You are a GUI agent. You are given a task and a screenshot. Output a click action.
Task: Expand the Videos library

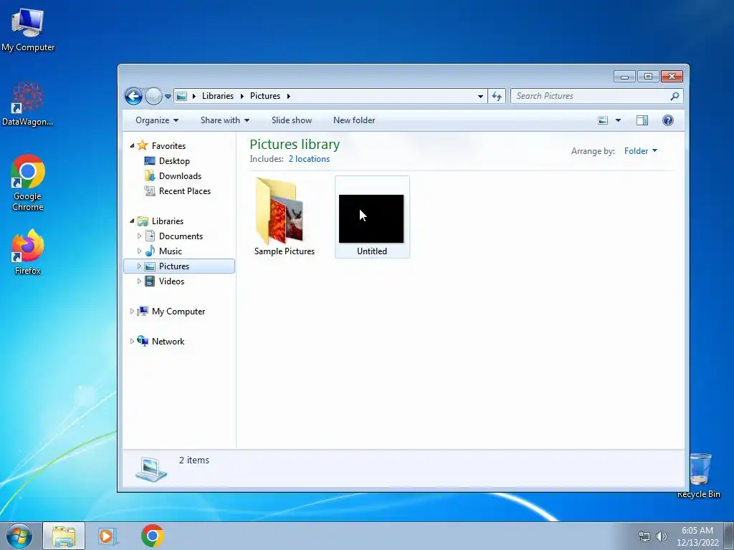139,281
